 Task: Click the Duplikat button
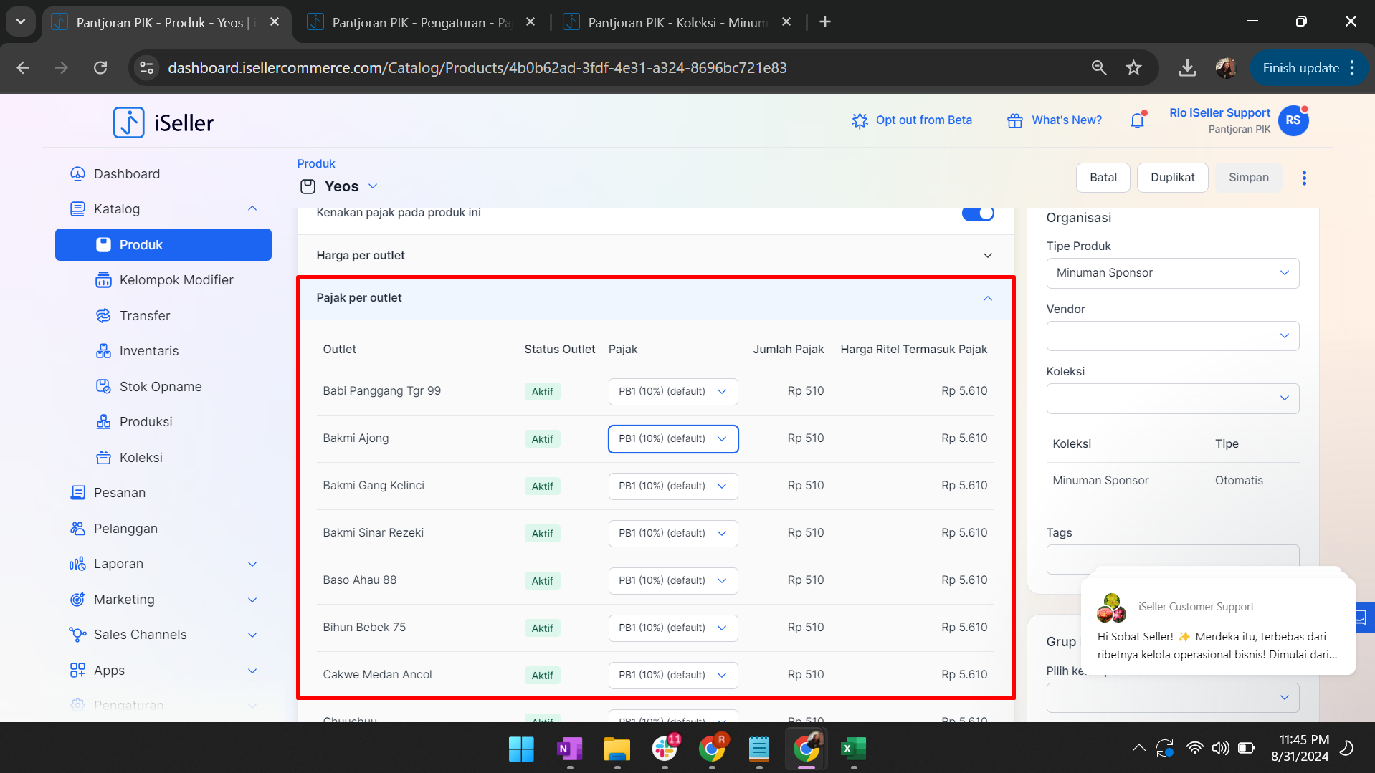pyautogui.click(x=1172, y=178)
